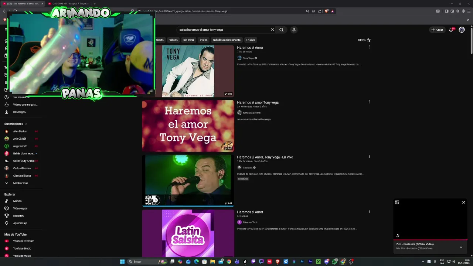Close the miniplayer
The height and width of the screenshot is (266, 473).
point(463,202)
